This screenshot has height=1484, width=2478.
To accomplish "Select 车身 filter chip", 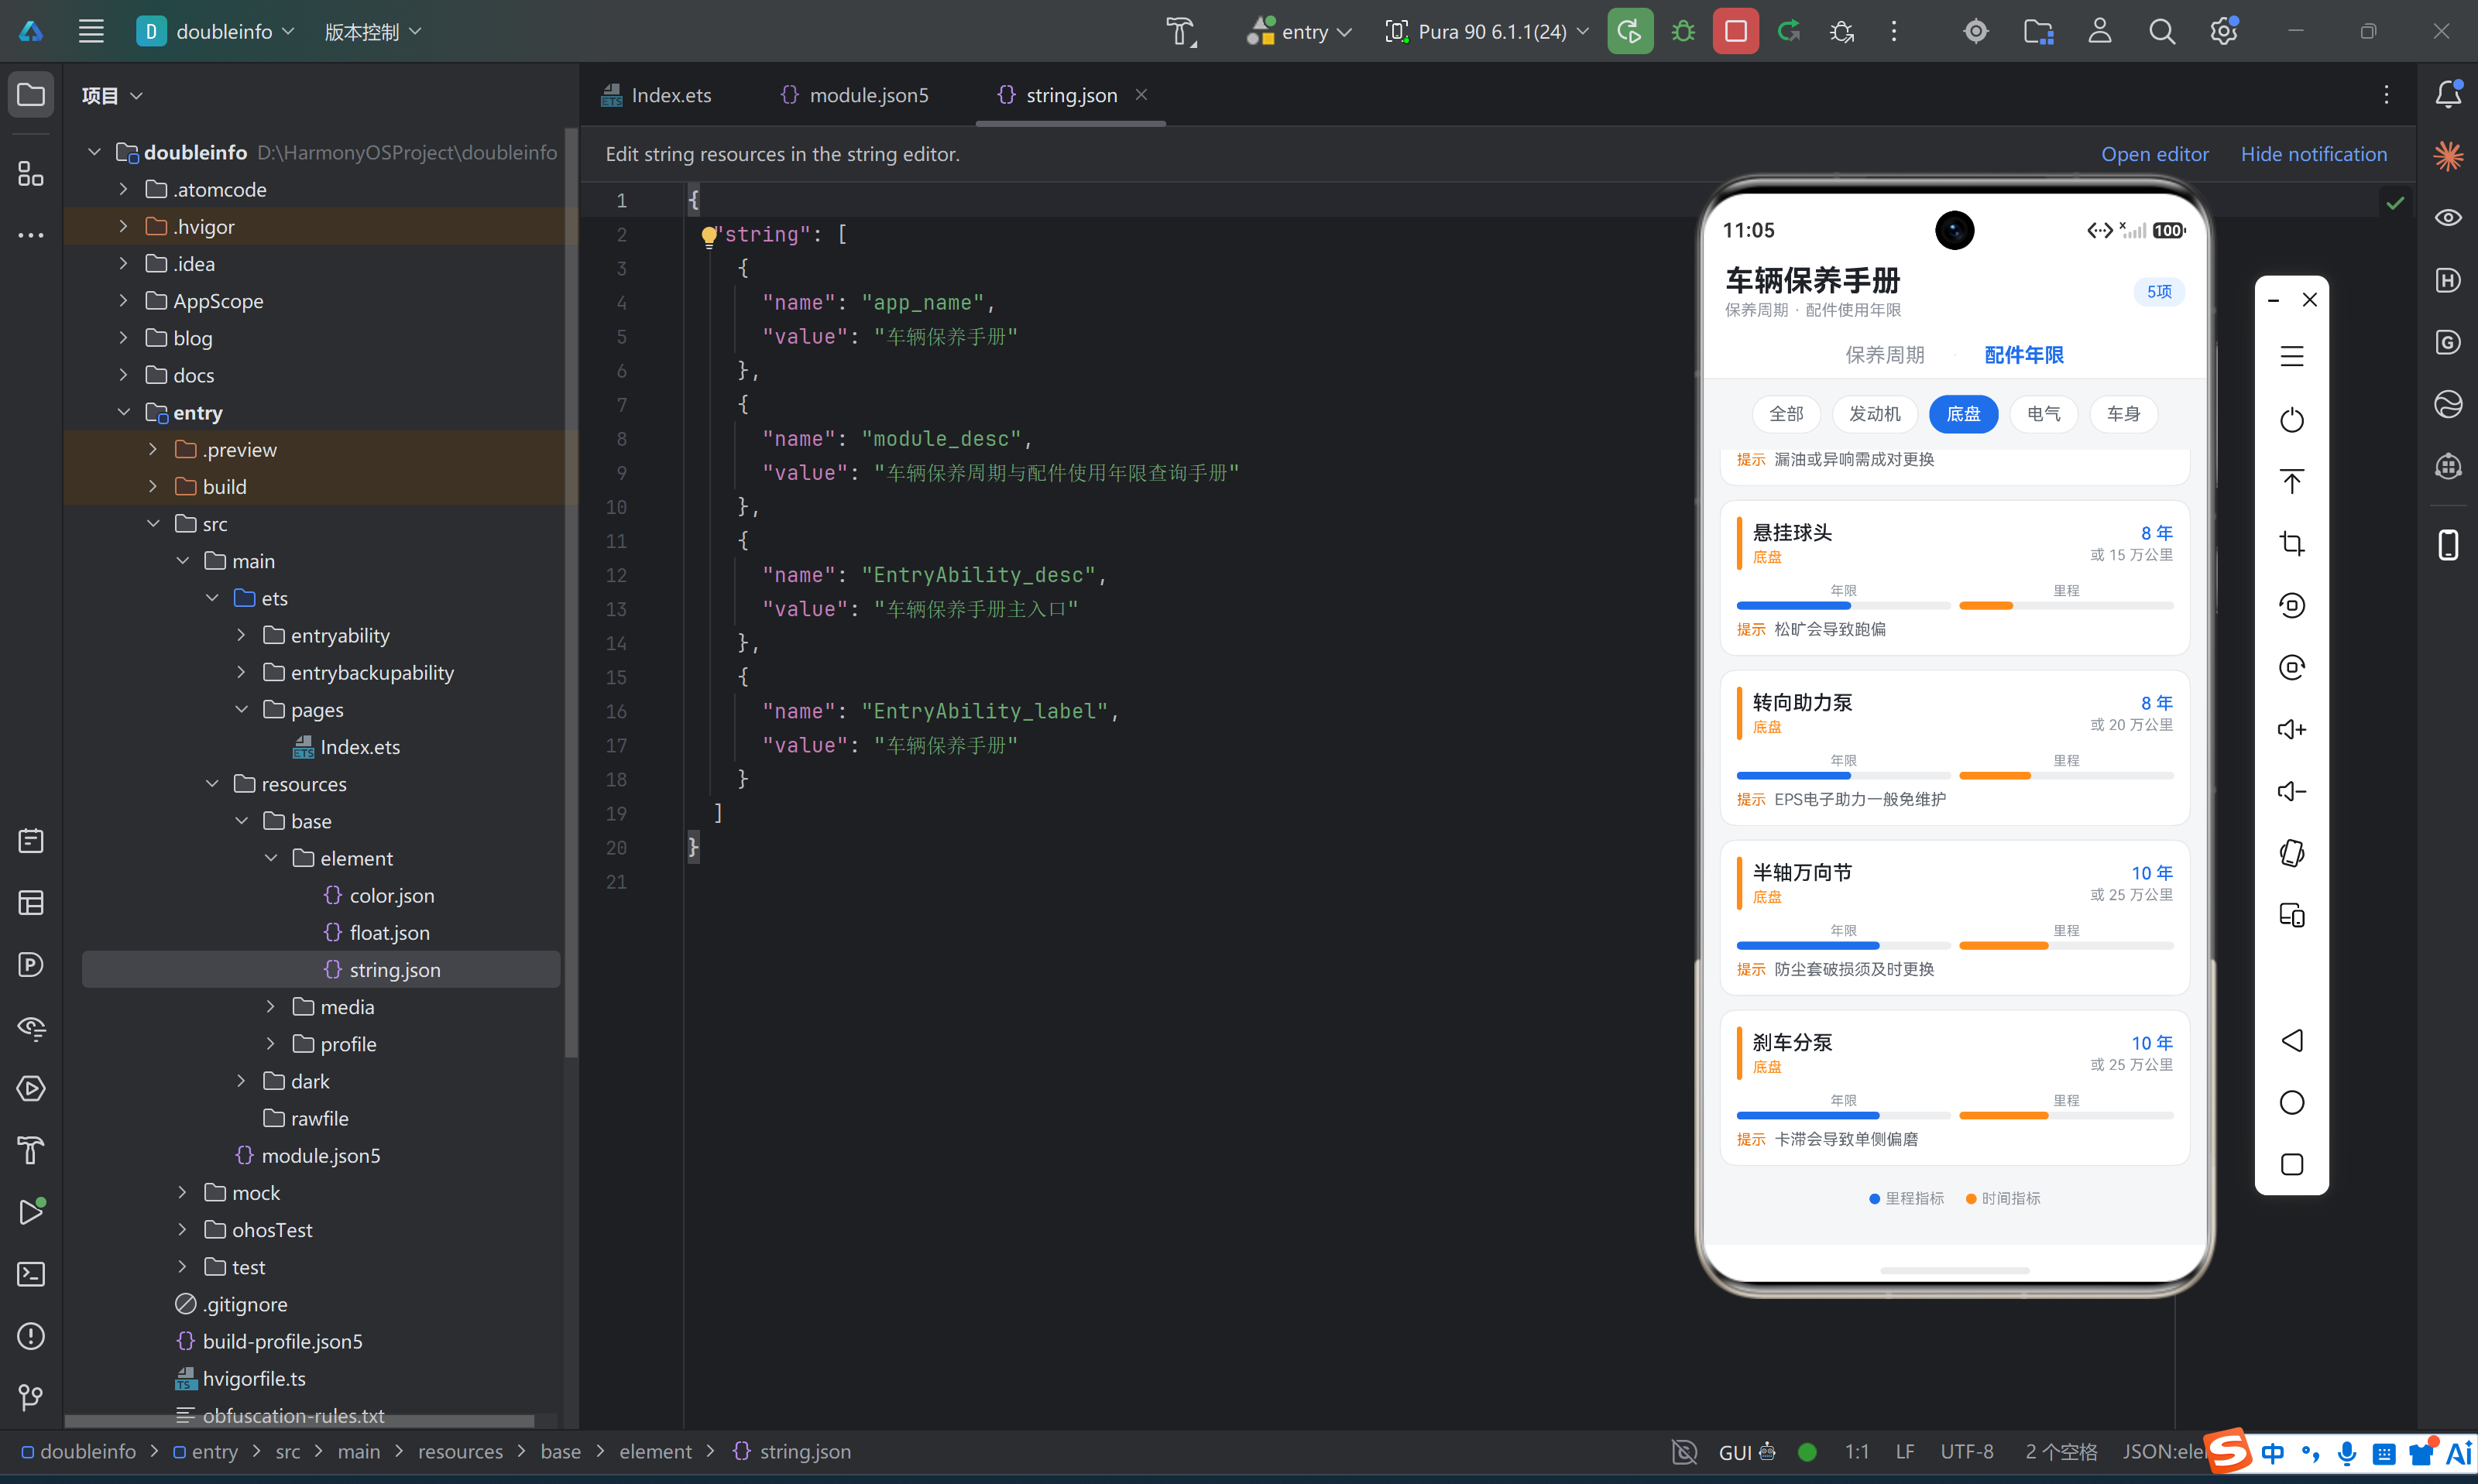I will point(2124,414).
